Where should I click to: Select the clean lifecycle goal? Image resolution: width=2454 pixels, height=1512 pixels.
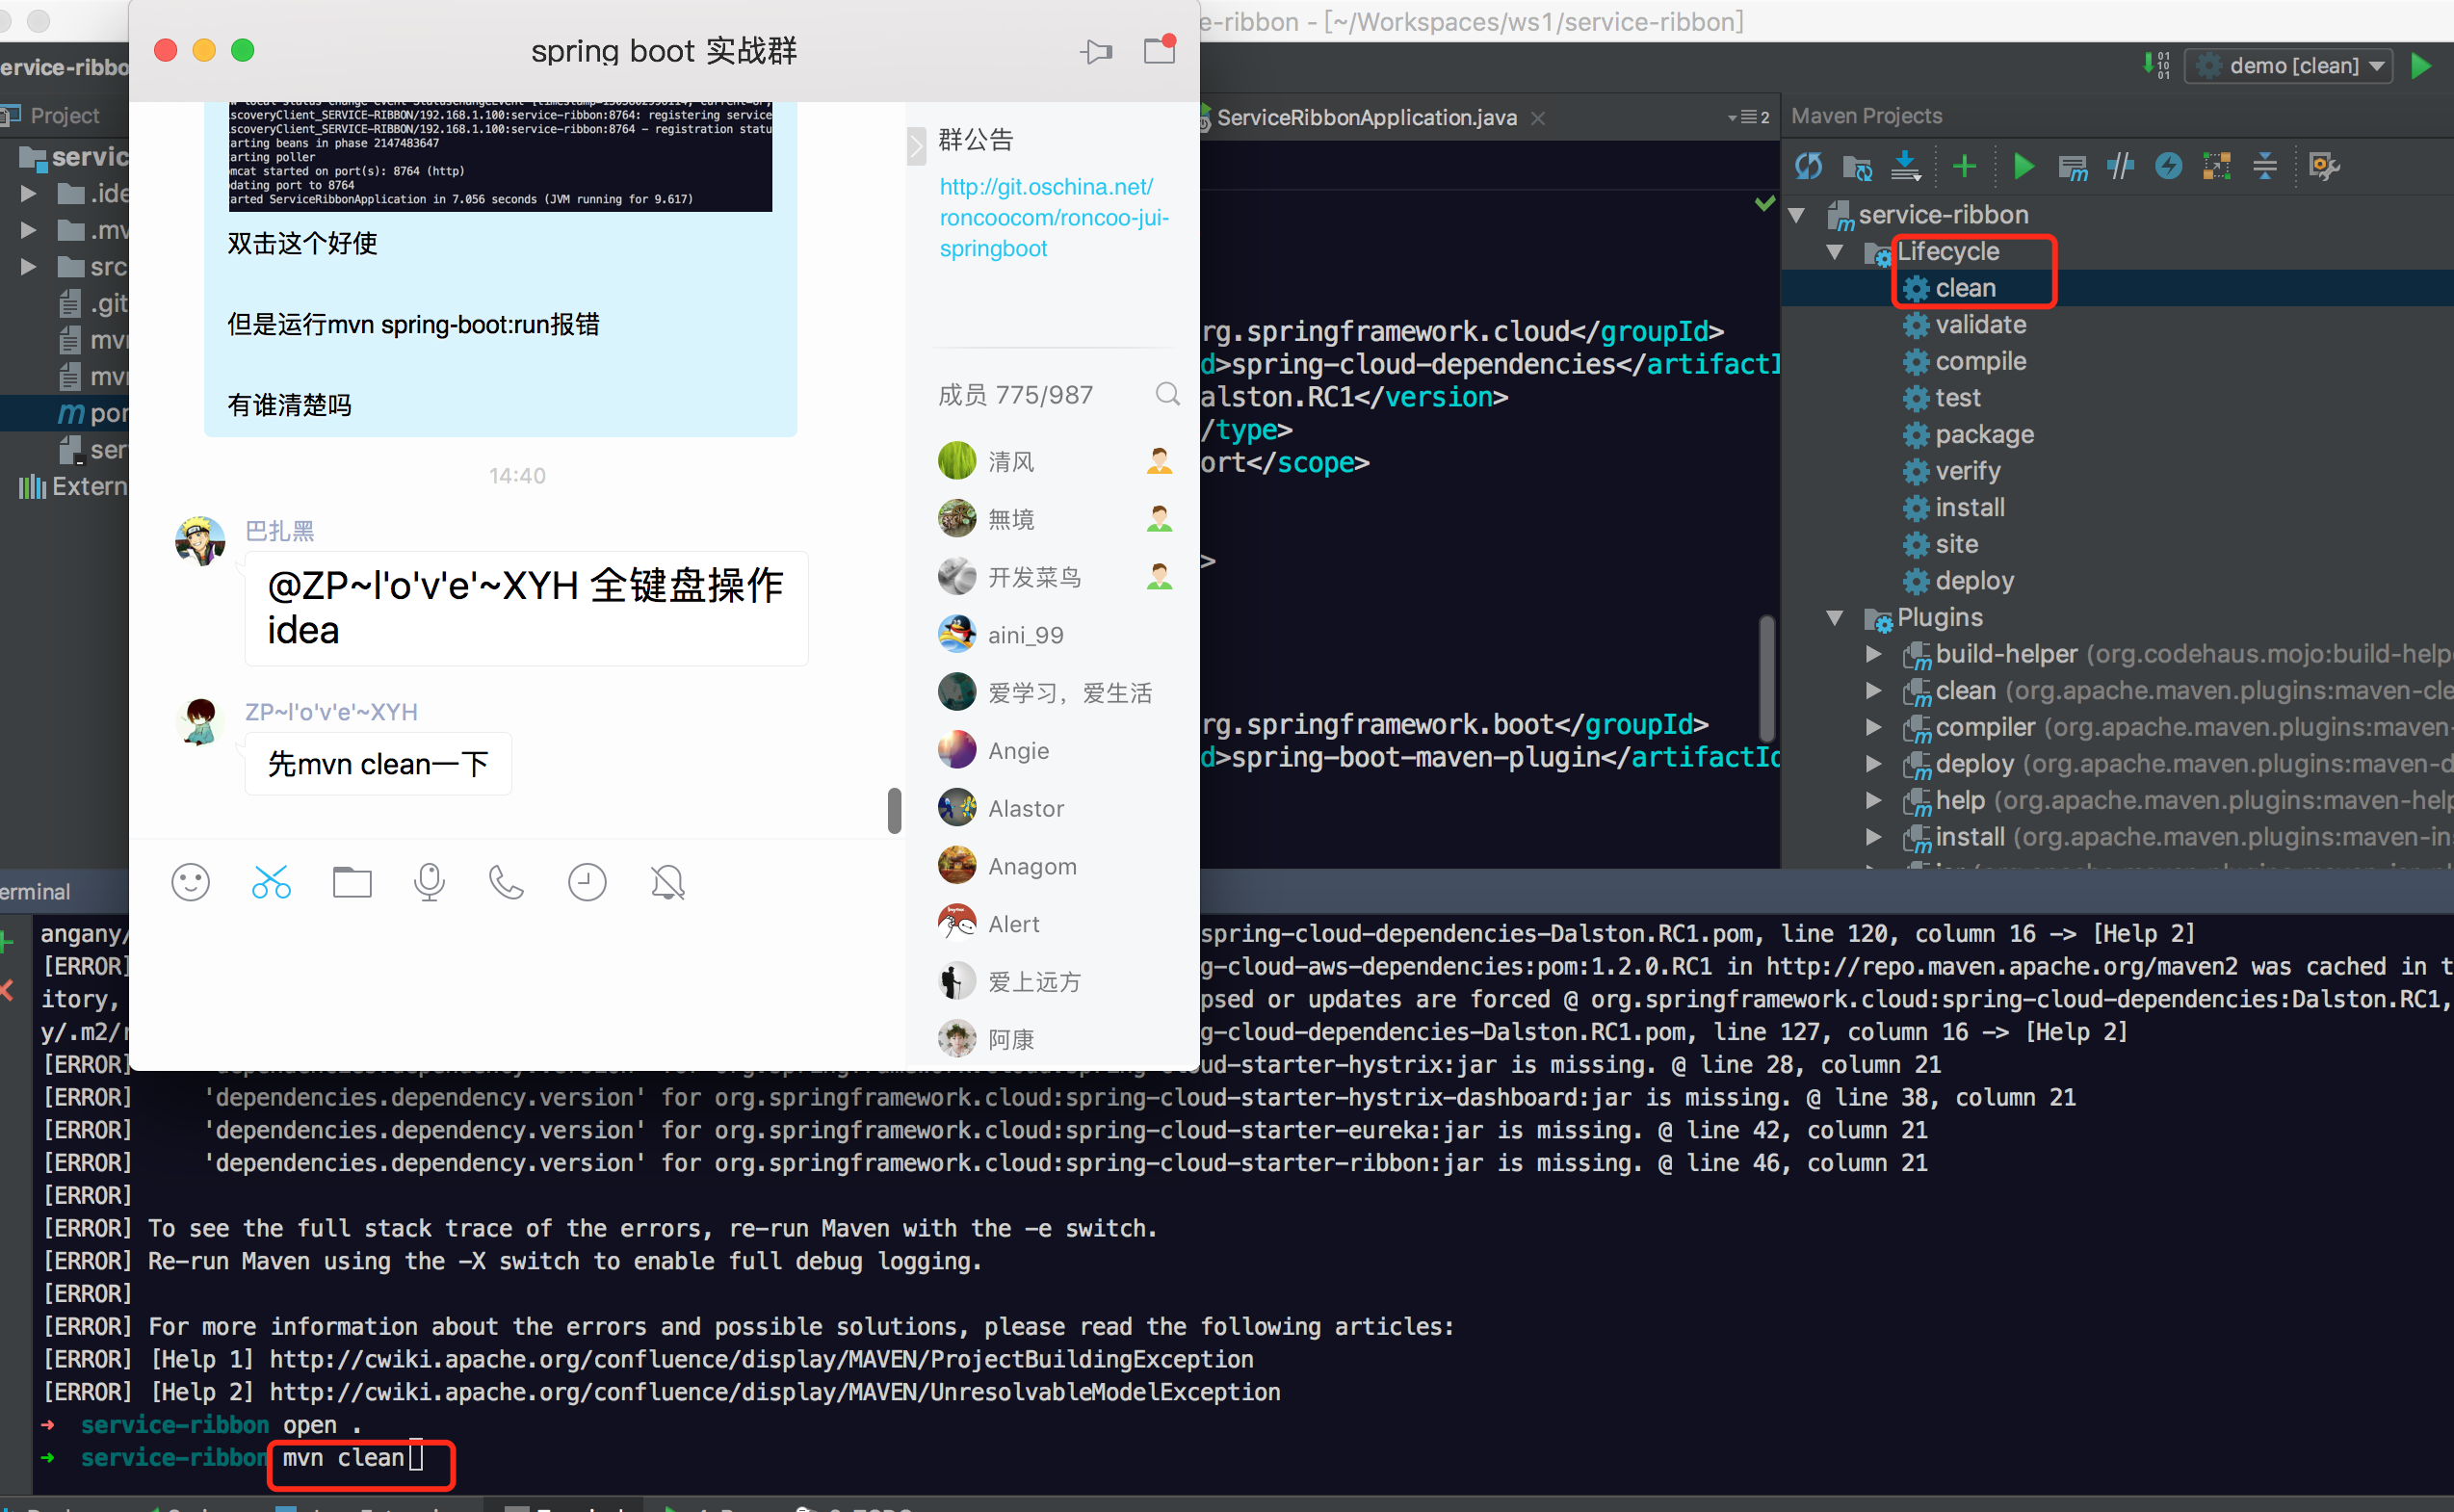(x=1965, y=289)
